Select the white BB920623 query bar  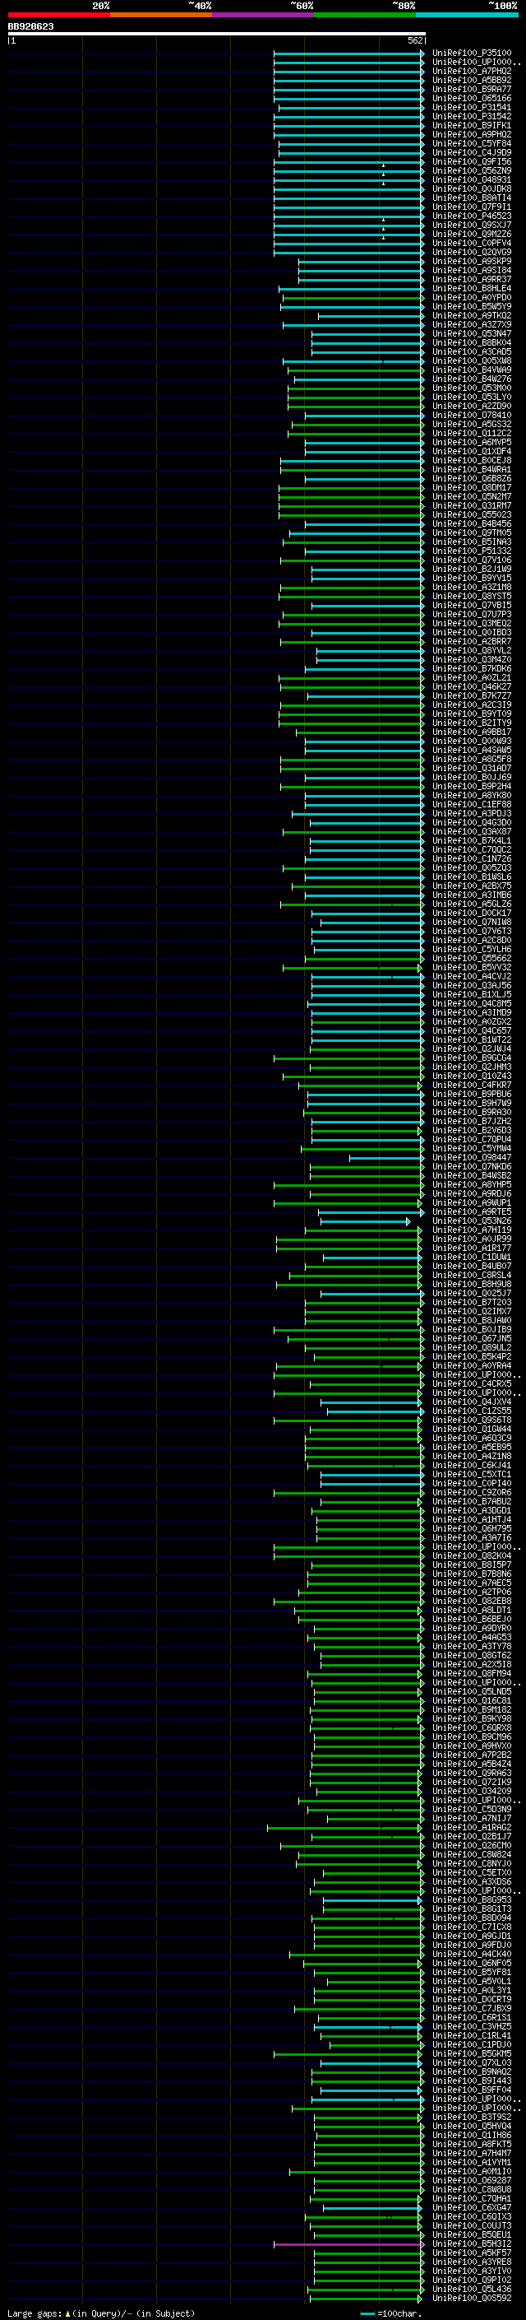click(217, 33)
